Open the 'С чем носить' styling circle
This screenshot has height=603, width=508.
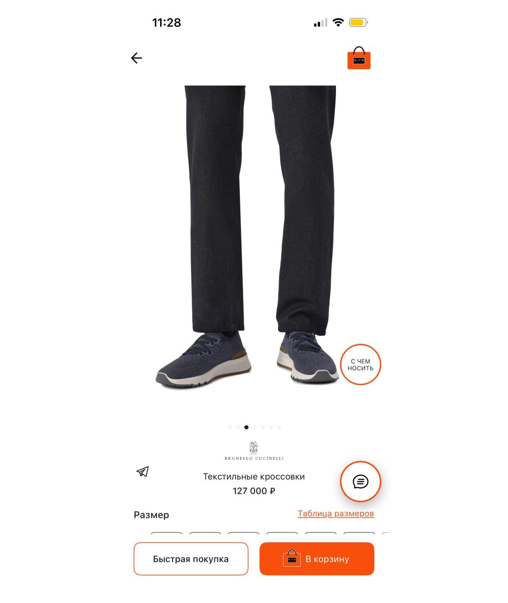[360, 365]
